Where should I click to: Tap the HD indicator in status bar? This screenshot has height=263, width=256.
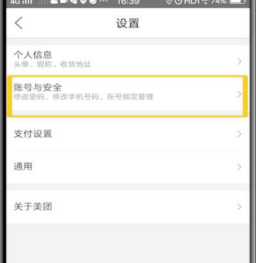pyautogui.click(x=190, y=2)
